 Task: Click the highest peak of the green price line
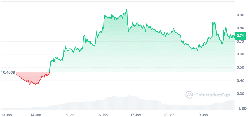127,10
